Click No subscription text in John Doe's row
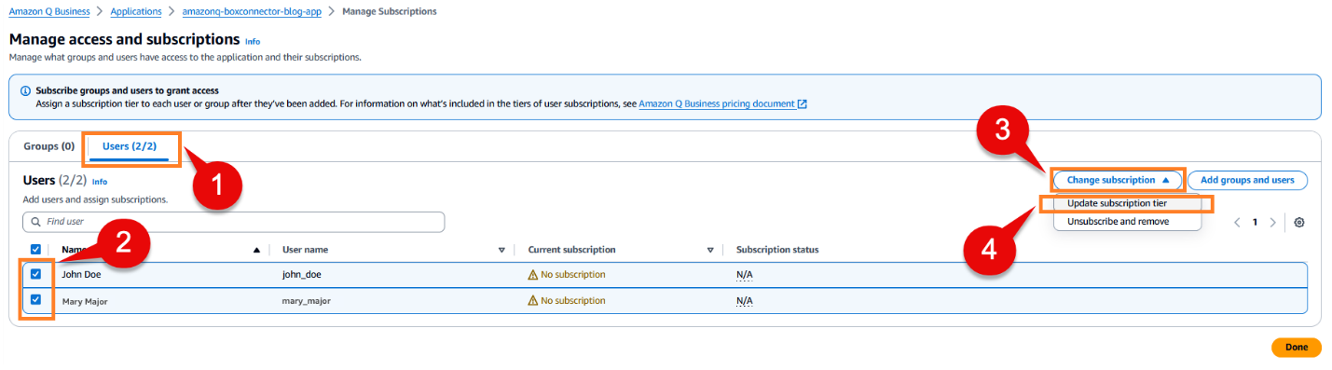 tap(573, 275)
